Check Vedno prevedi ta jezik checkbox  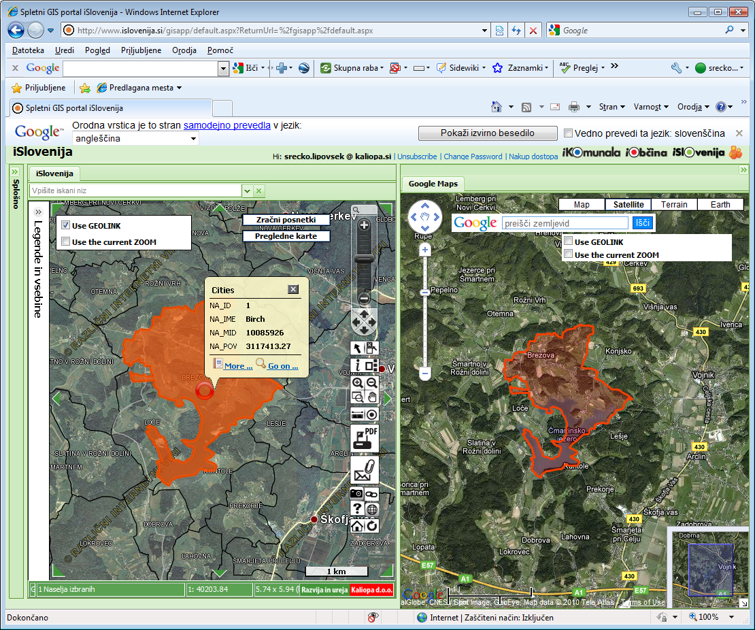(x=568, y=133)
